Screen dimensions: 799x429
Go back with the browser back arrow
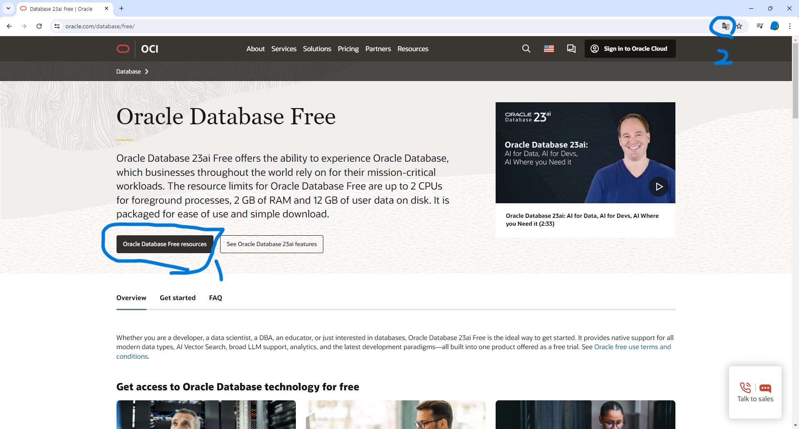coord(9,26)
